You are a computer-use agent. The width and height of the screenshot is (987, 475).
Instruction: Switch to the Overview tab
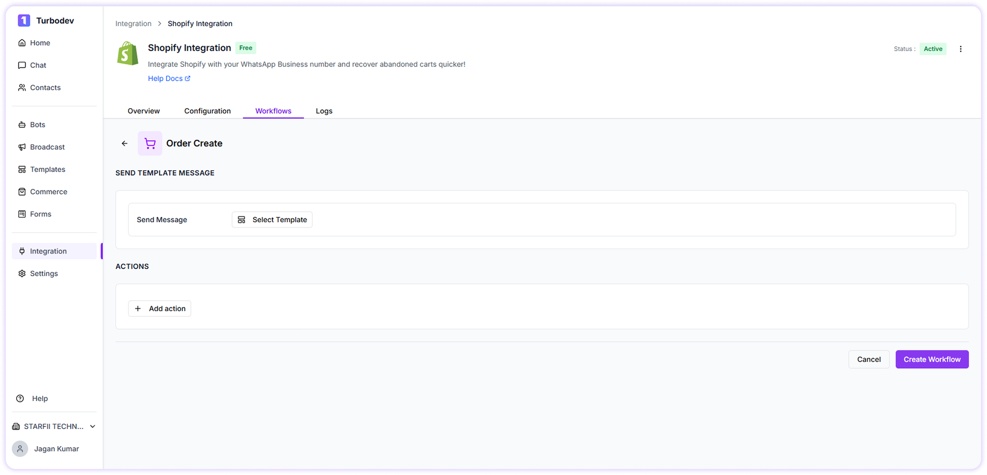[144, 111]
